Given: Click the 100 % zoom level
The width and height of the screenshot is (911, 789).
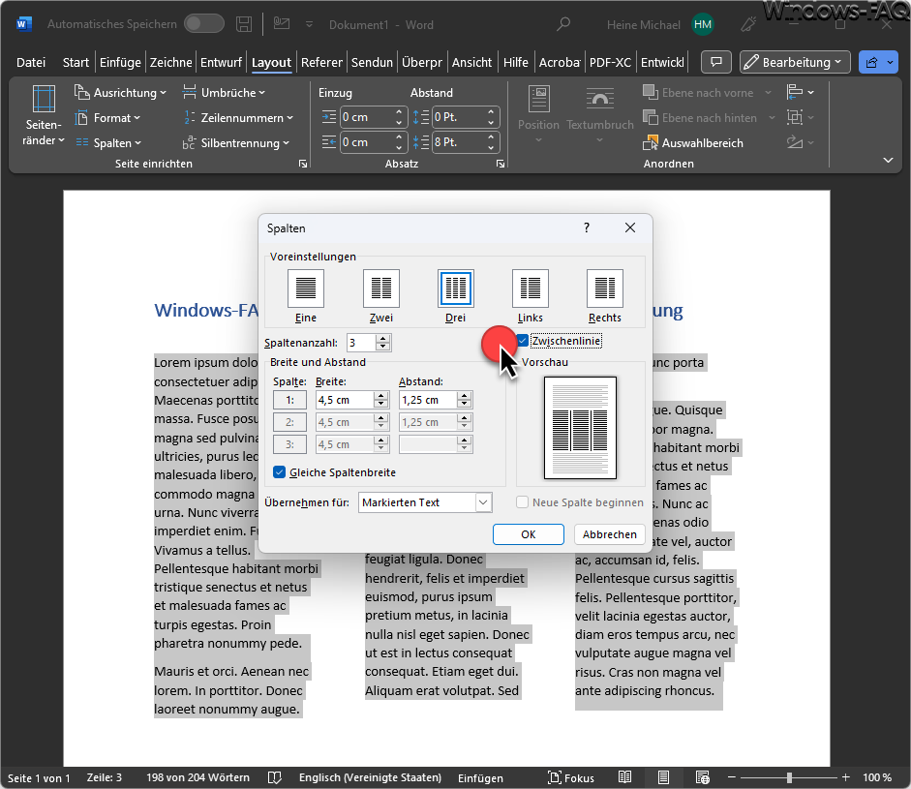Looking at the screenshot, I should point(877,777).
